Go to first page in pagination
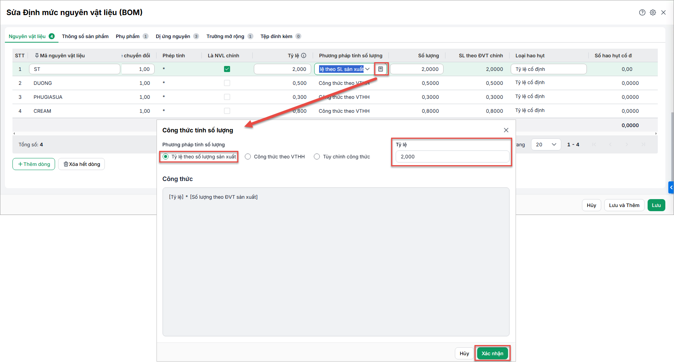674x362 pixels. tap(594, 144)
